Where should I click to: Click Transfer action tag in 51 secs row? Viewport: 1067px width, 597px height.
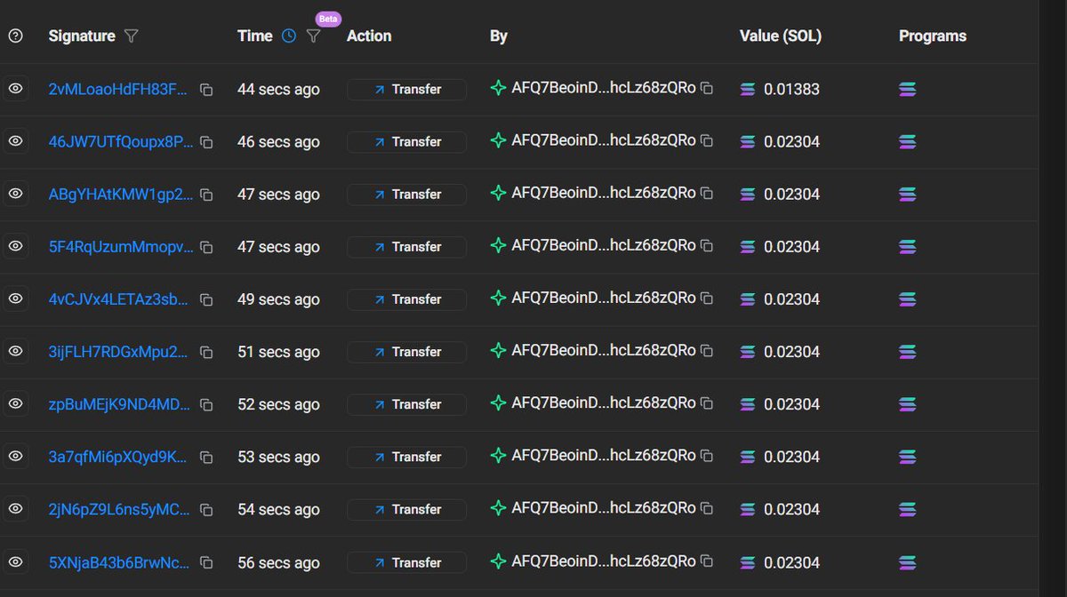[x=406, y=351]
